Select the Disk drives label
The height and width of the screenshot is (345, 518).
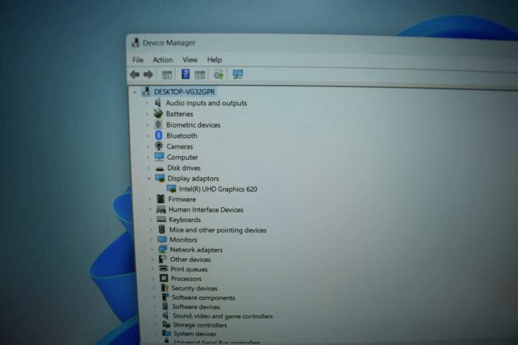pyautogui.click(x=184, y=168)
